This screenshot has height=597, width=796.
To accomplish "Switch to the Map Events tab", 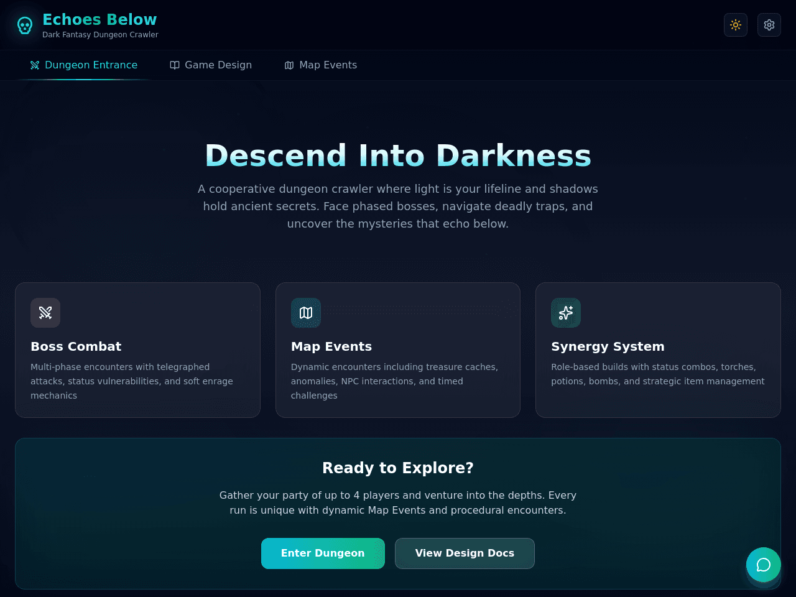I will 321,65.
